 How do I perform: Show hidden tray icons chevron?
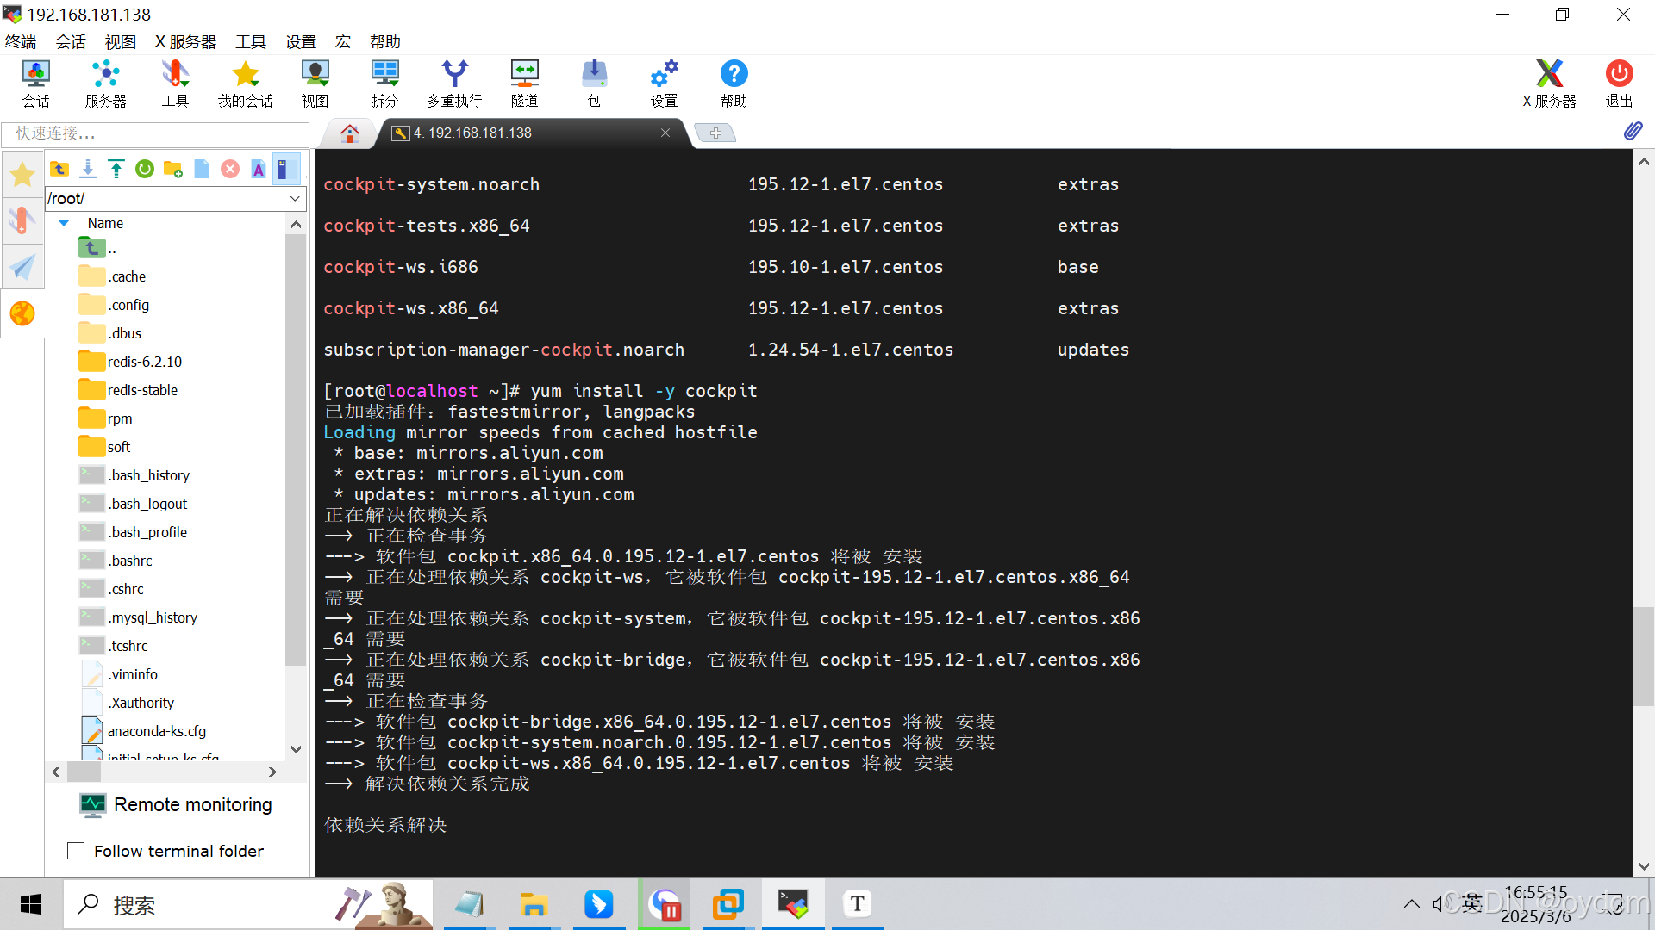1411,903
